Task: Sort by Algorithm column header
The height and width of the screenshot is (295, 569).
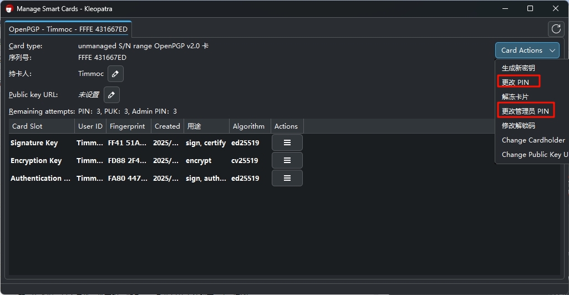Action: (250, 126)
